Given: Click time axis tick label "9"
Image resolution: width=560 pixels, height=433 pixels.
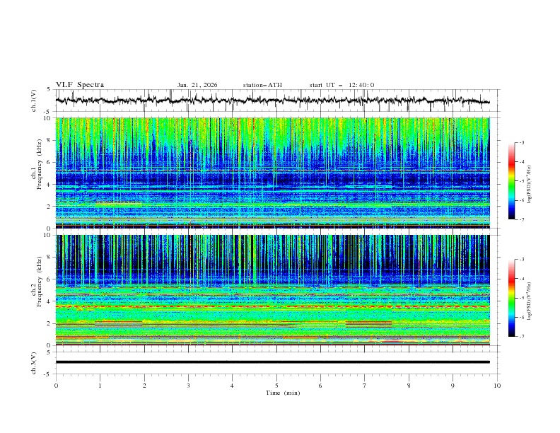Looking at the screenshot, I should click(x=453, y=386).
